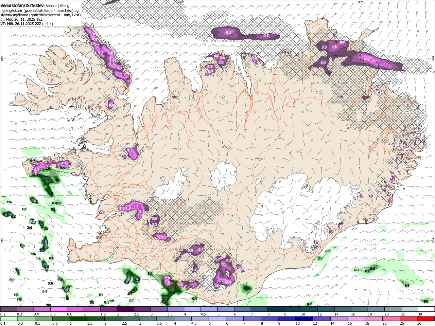Viewport: 435px width, 326px height.
Task: Pick lower legend swatch starting at 20
Action: coord(391,319)
